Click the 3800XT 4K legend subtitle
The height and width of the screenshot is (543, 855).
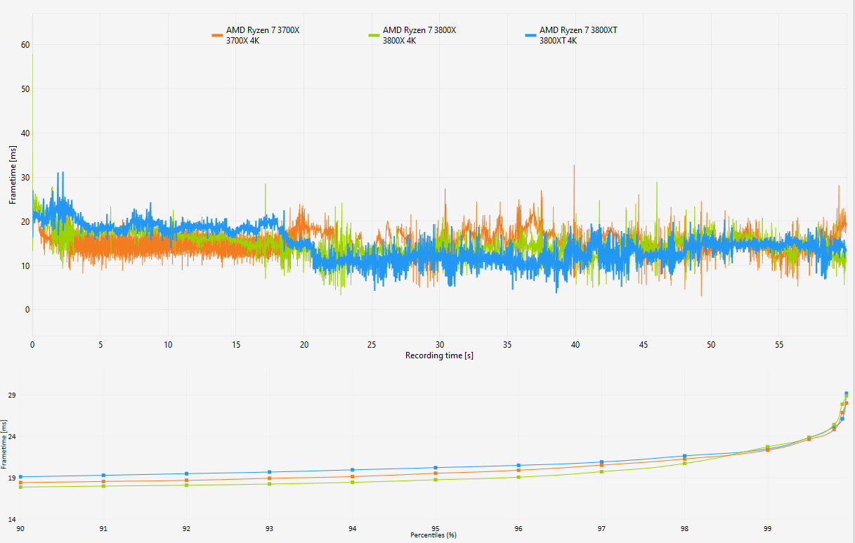(558, 41)
